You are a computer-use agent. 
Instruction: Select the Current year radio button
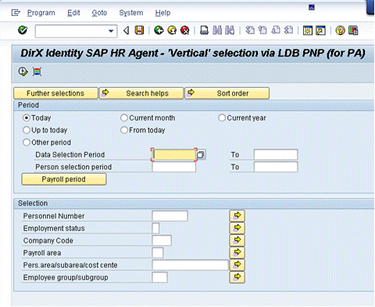(222, 118)
